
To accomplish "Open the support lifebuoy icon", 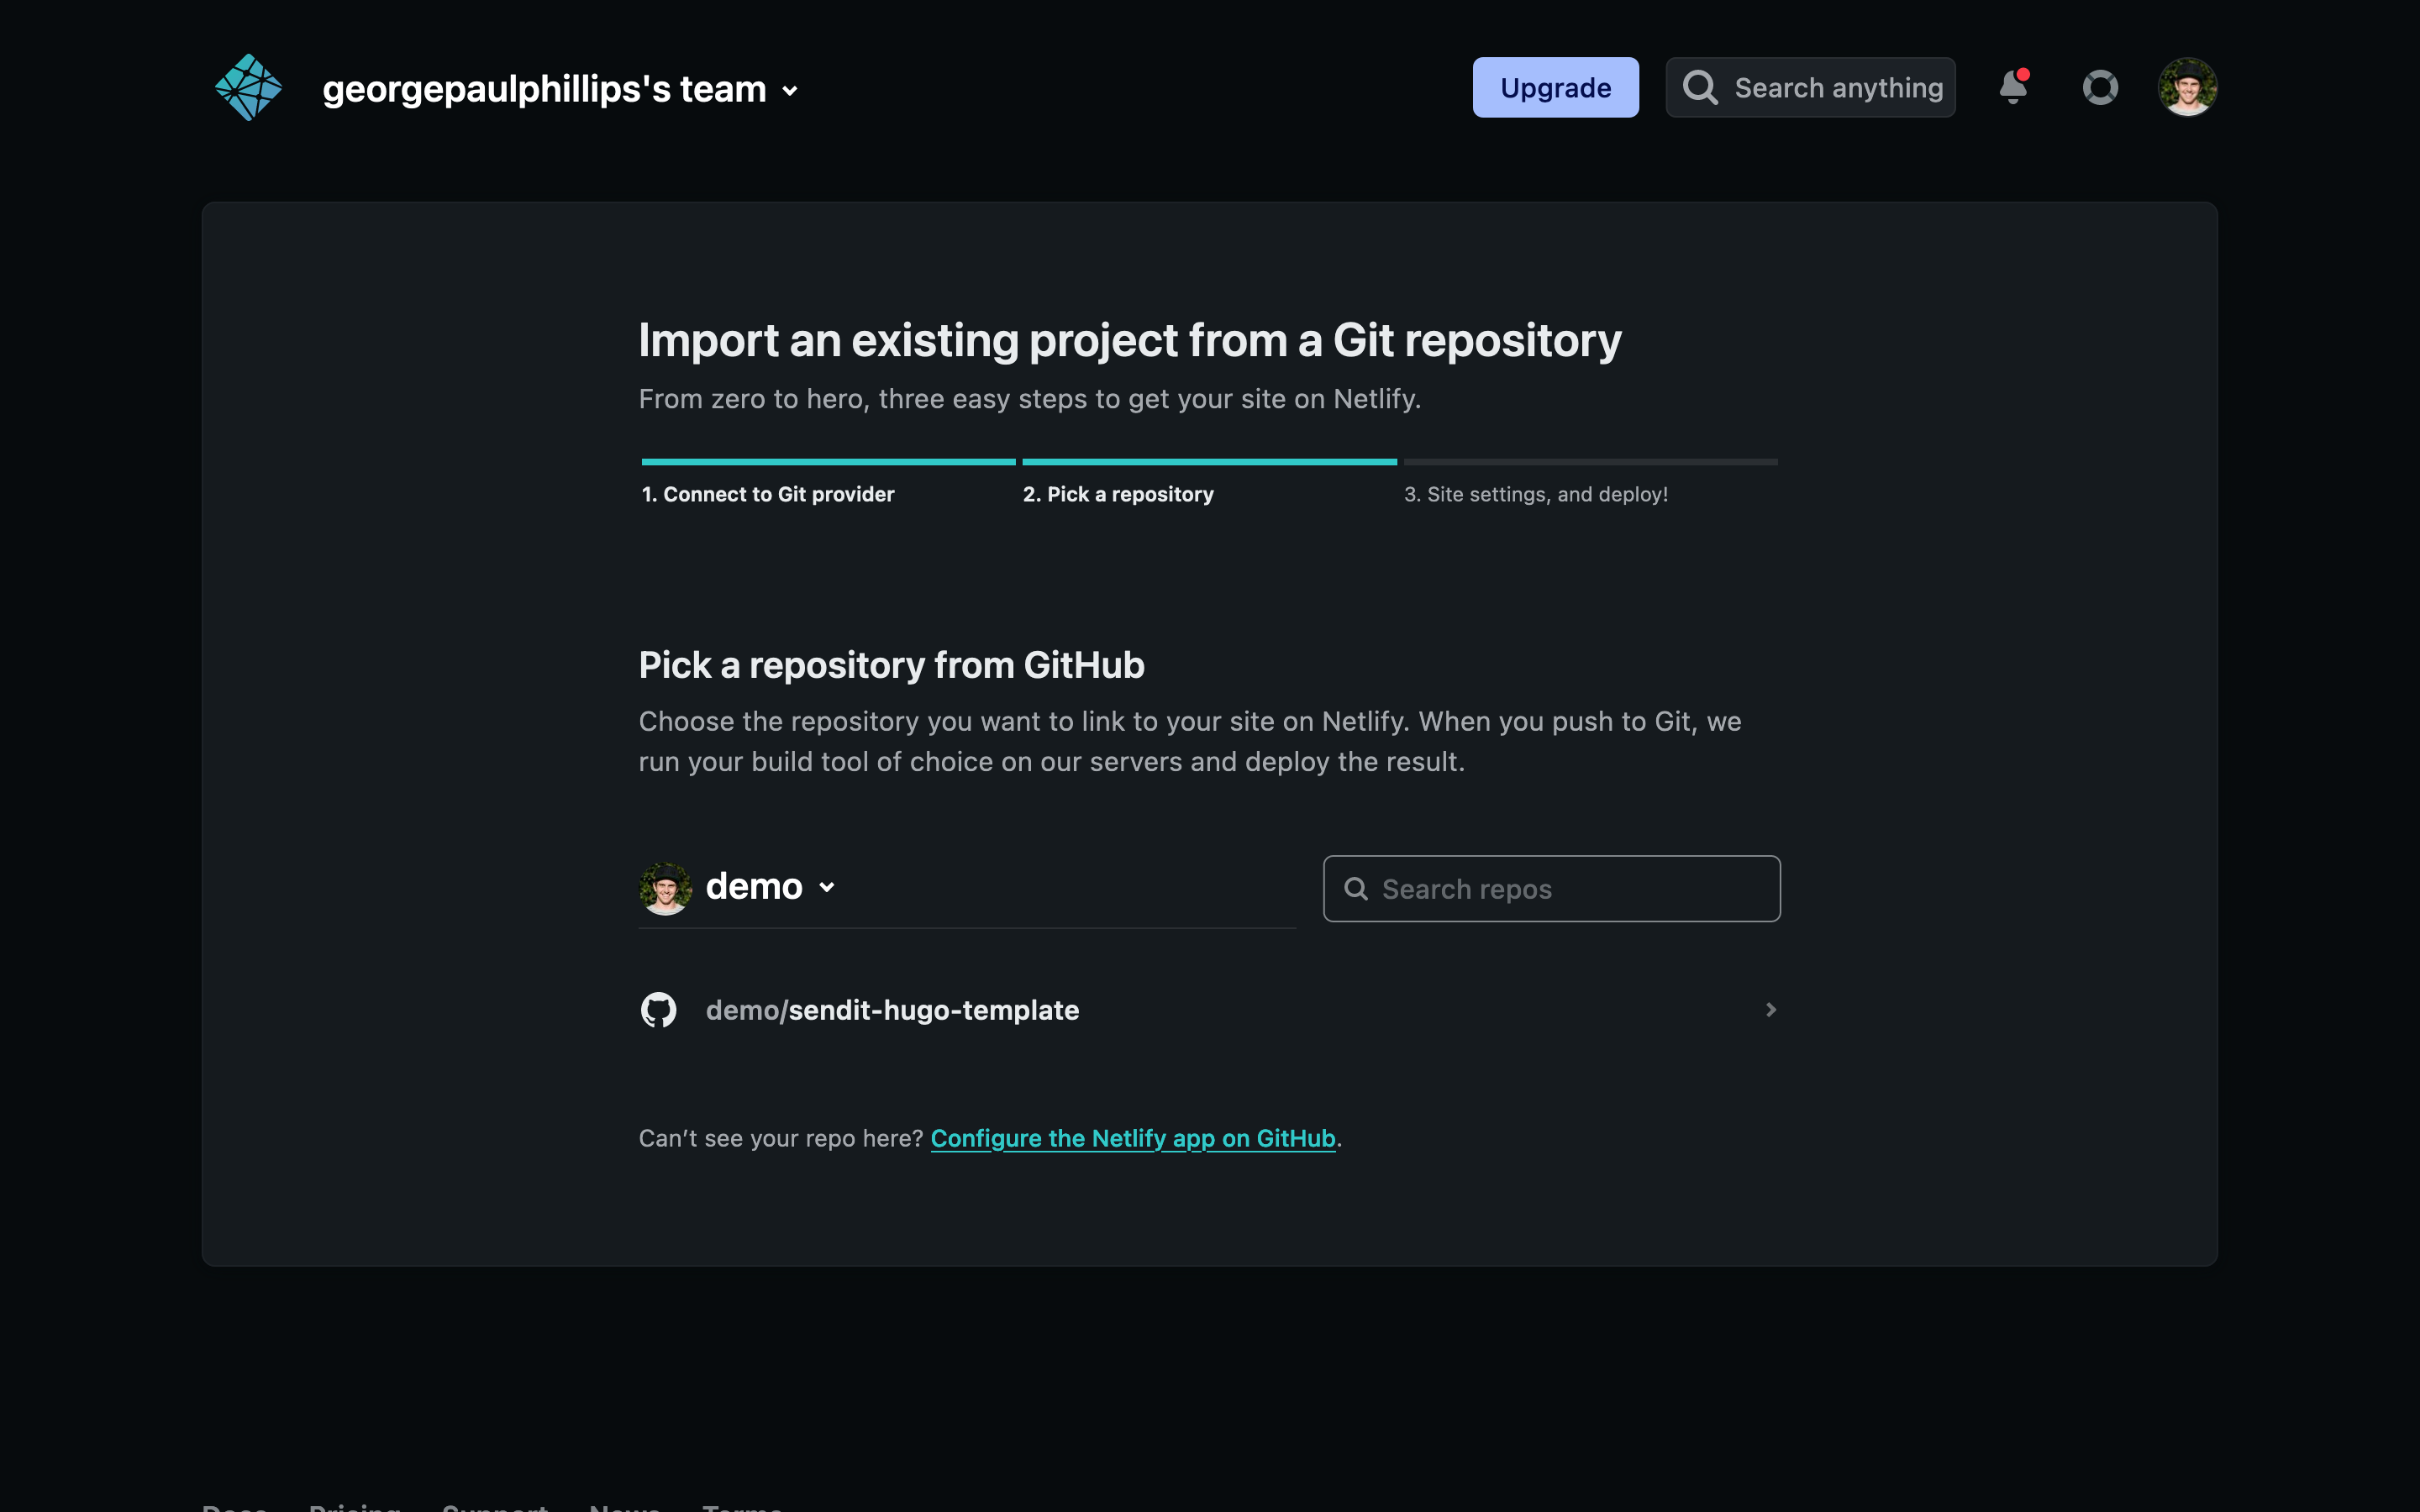I will 2100,88.
